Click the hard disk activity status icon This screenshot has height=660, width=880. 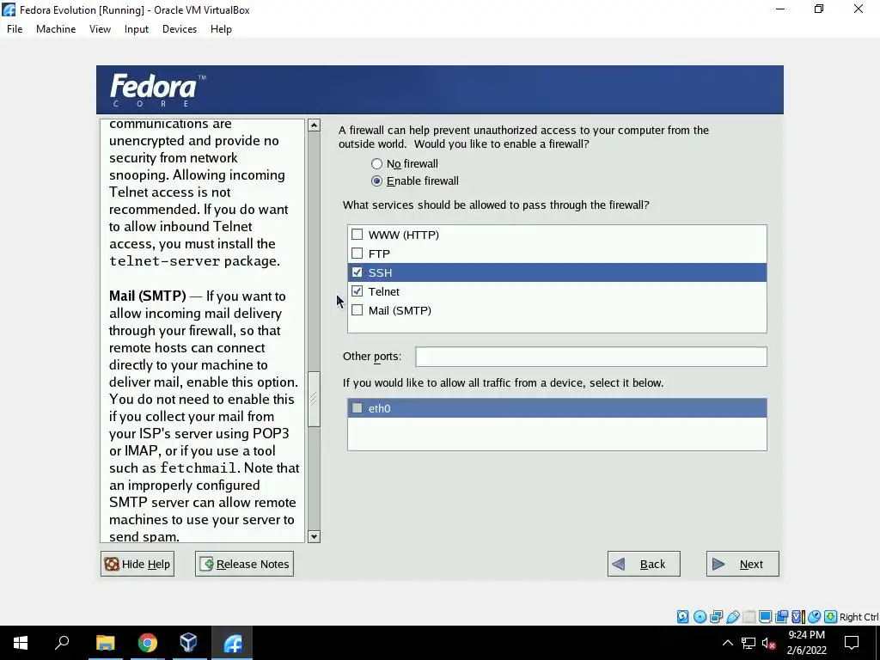click(x=682, y=617)
